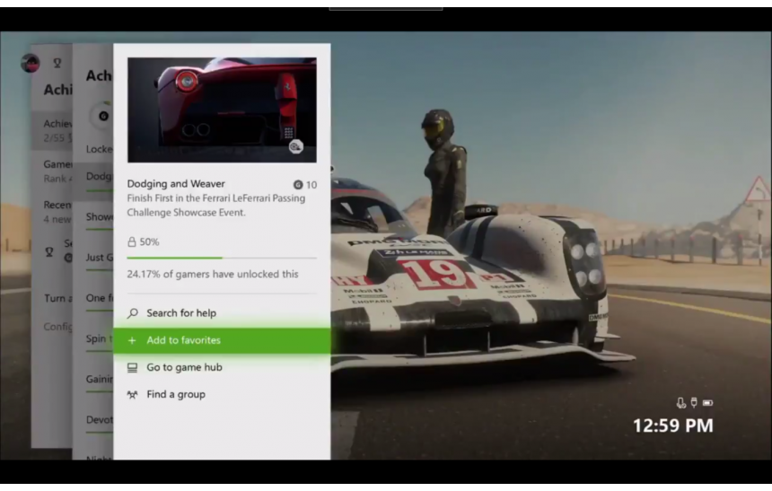772x491 pixels.
Task: Click the circular gamerscore progress ring
Action: (102, 116)
